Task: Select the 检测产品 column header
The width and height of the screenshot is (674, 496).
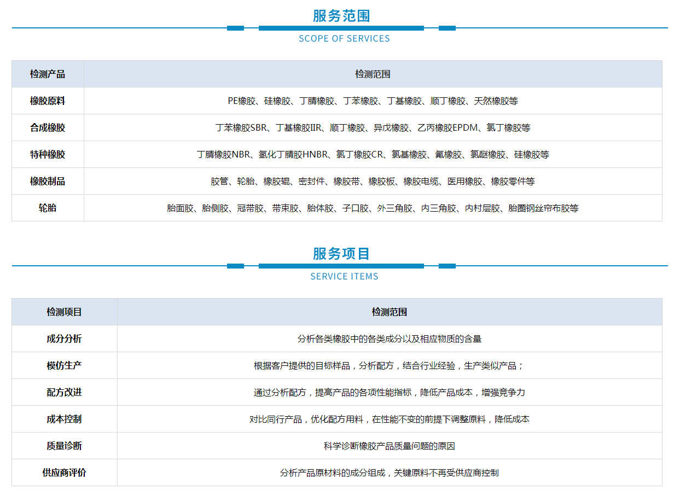Action: pyautogui.click(x=48, y=74)
